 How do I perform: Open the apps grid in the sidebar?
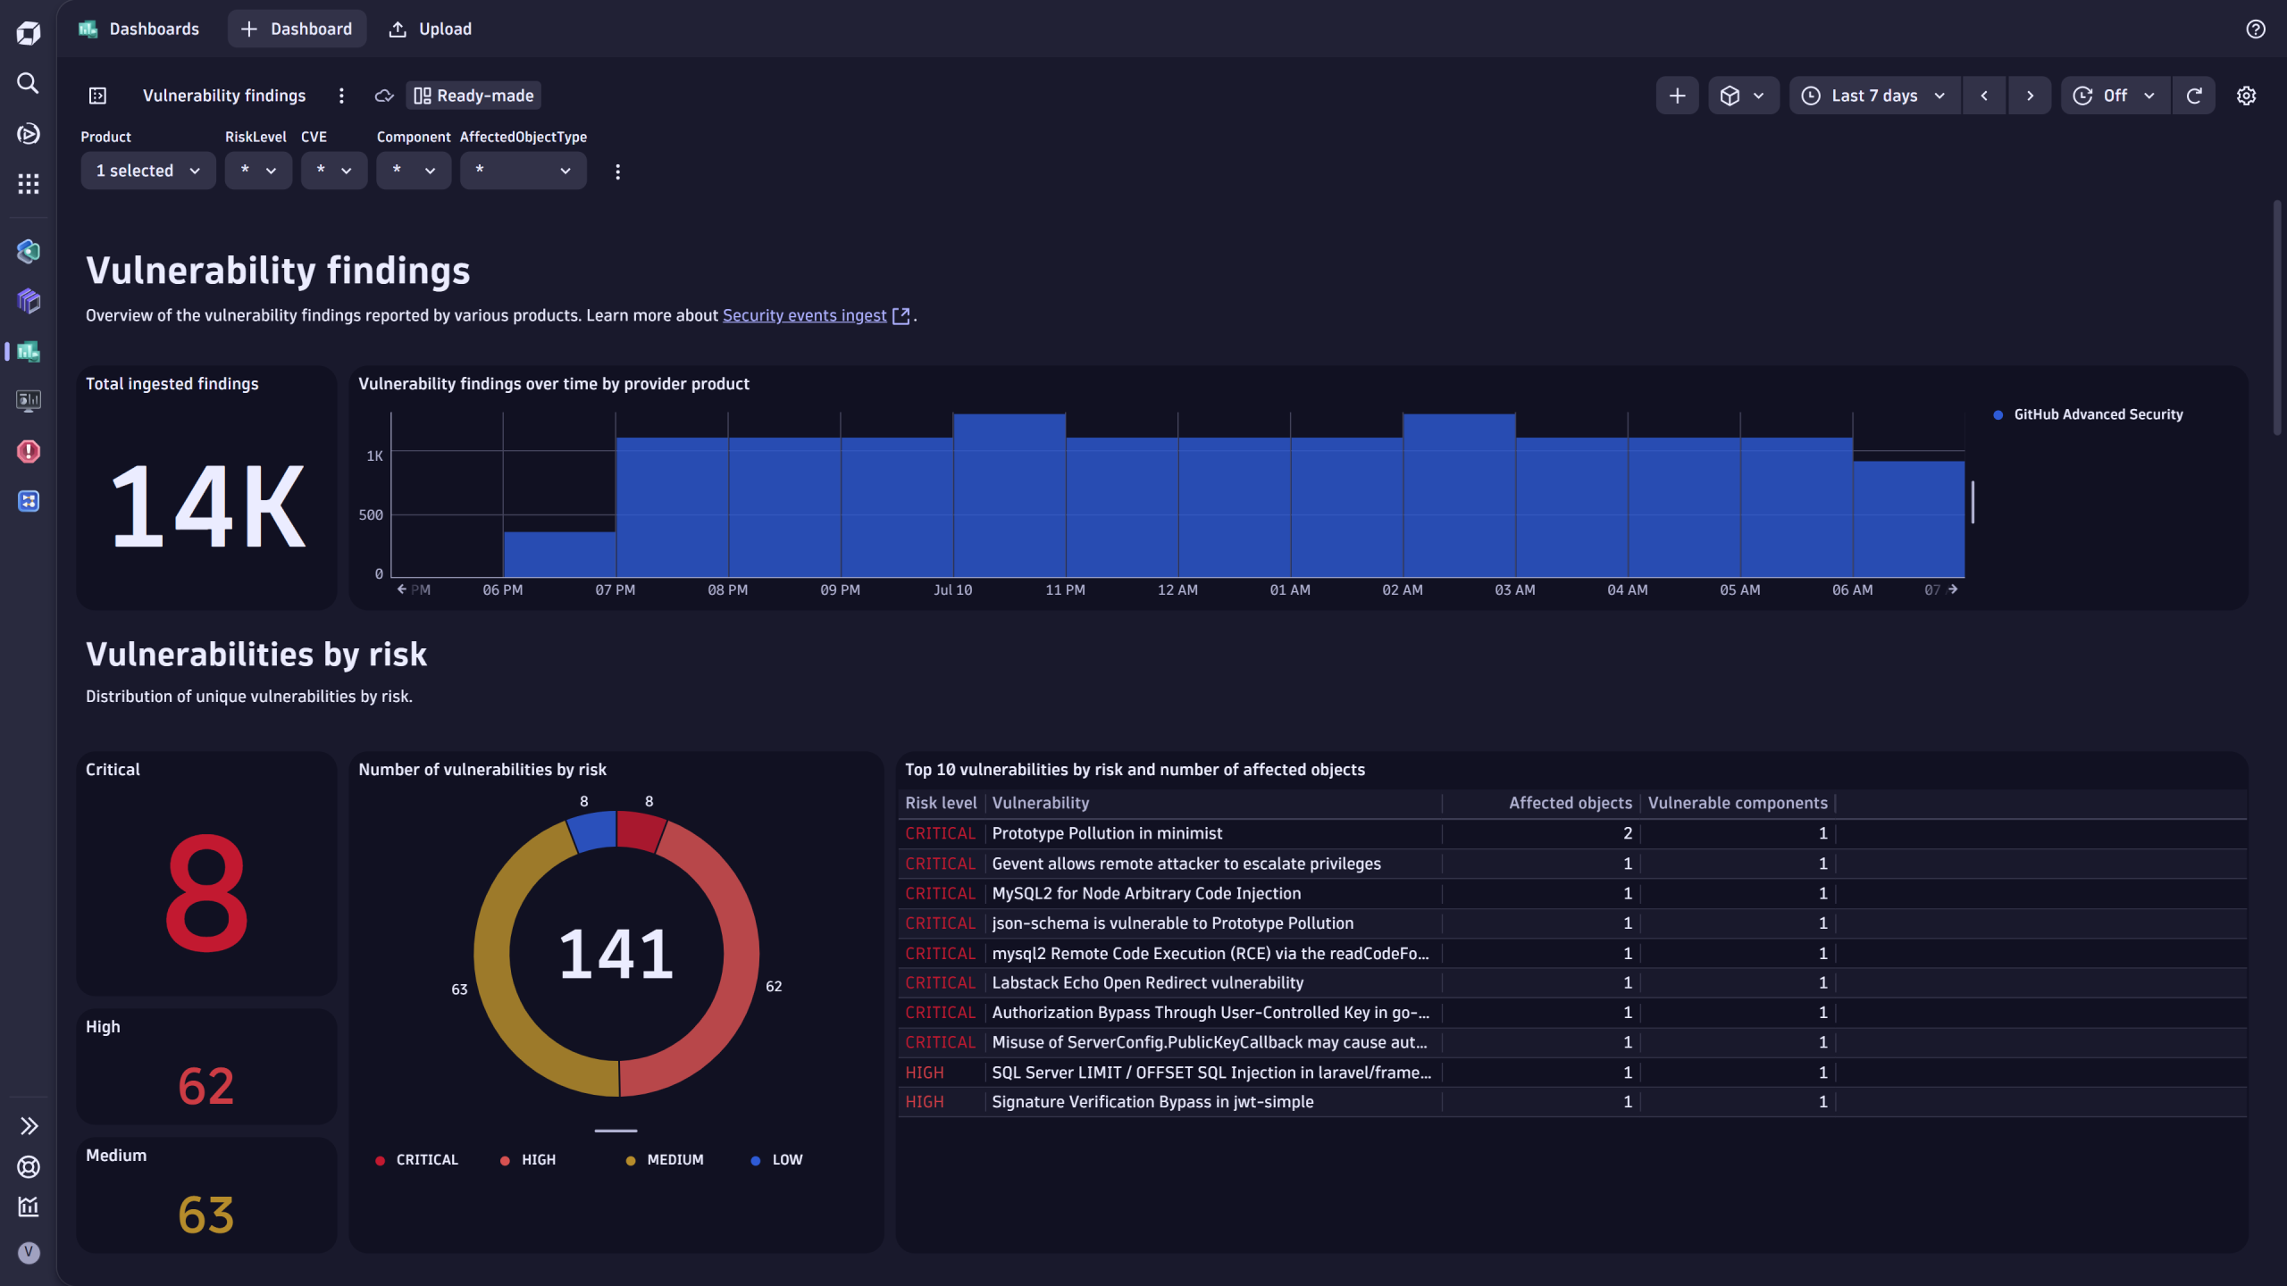coord(28,183)
